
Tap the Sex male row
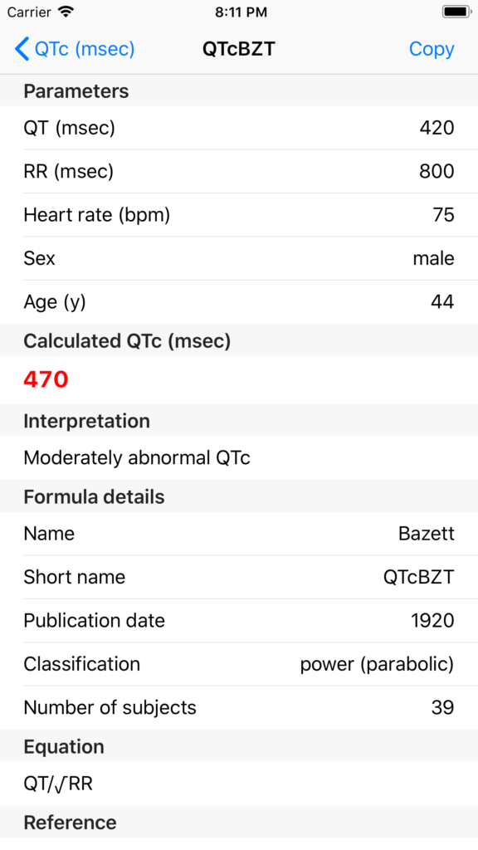coord(239,258)
